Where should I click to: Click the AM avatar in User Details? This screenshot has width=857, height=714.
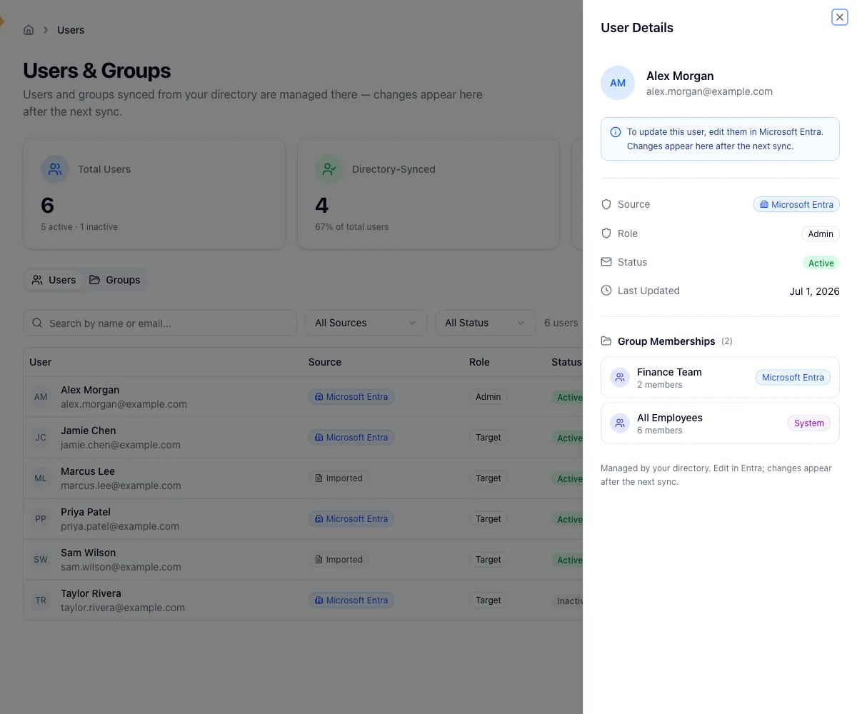(x=618, y=83)
